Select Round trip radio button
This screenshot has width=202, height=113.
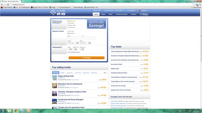coord(68,33)
